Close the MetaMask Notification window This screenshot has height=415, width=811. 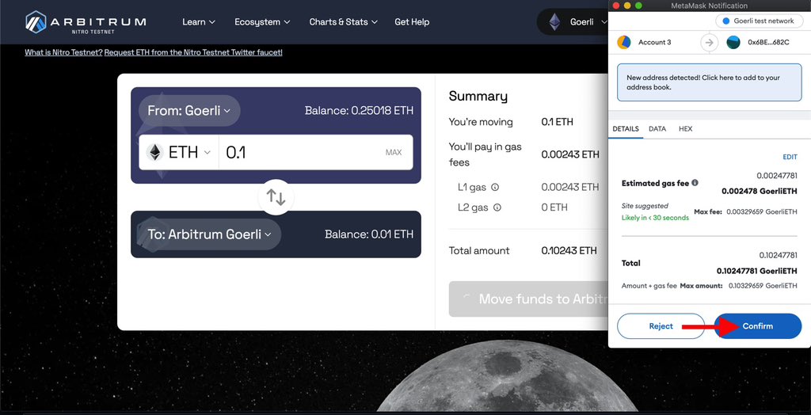pos(615,6)
